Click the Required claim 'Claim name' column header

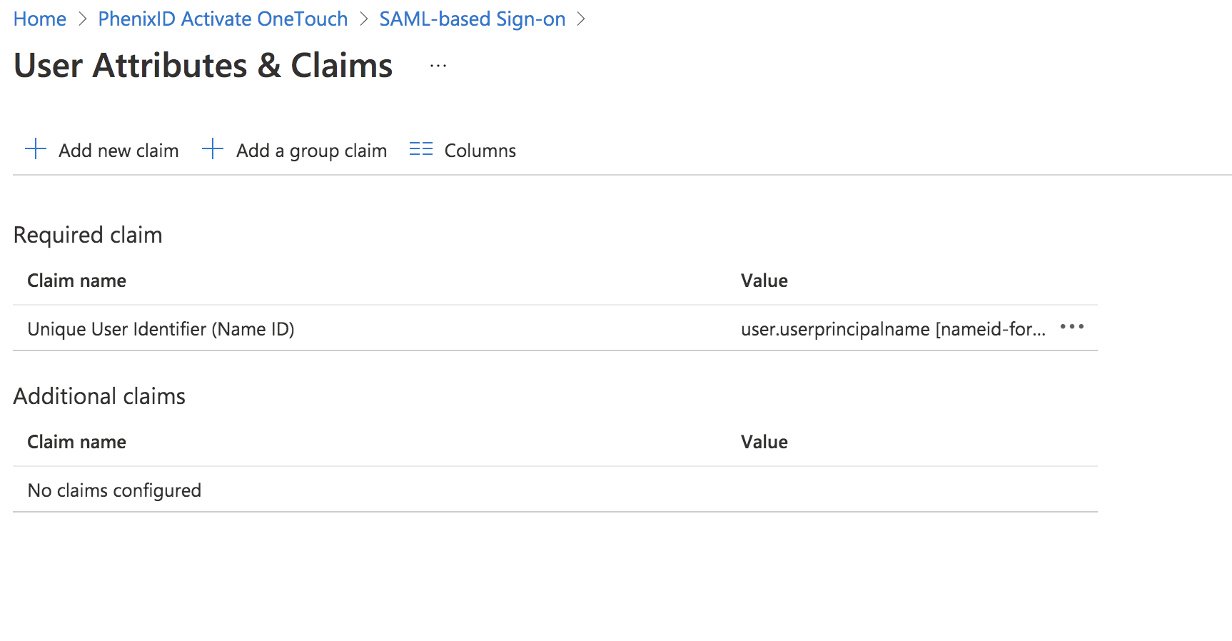(x=76, y=281)
